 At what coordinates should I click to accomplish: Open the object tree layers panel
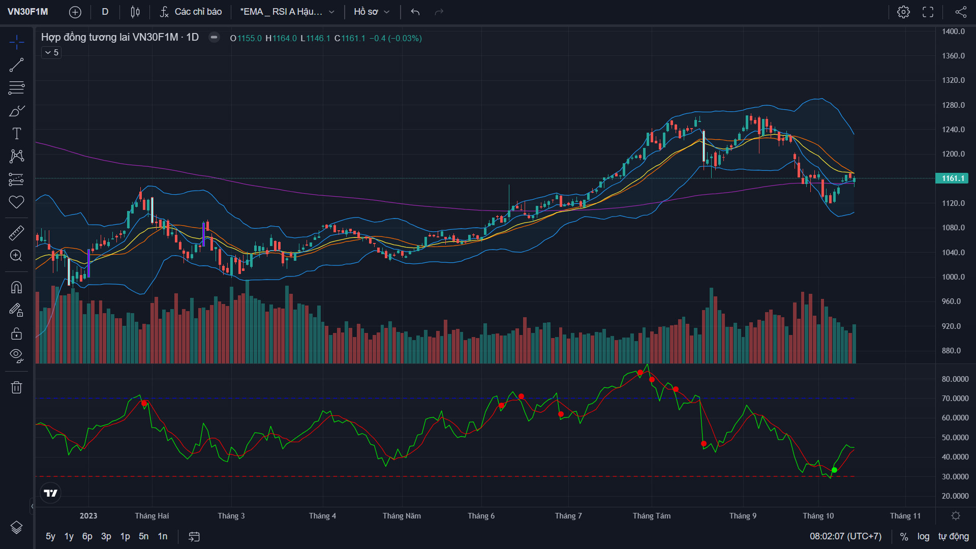pos(16,528)
